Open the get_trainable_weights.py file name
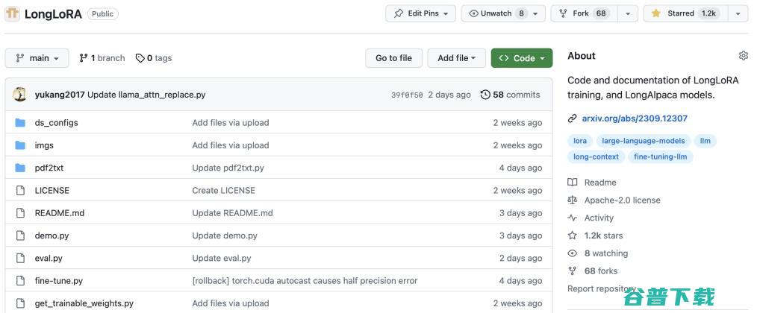Screen dimensions: 757x313 tap(84, 303)
